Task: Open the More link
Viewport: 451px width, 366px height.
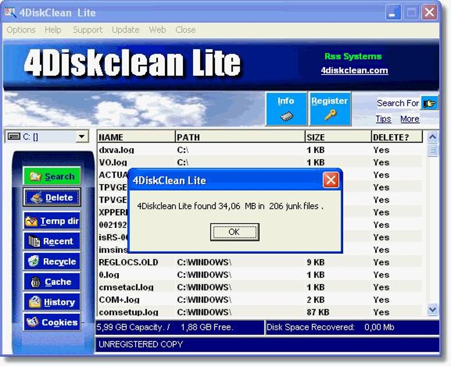Action: [x=410, y=119]
